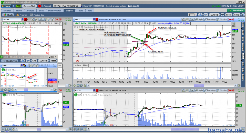Open the Monitor tab
The width and height of the screenshot is (246, 133).
pos(7,11)
